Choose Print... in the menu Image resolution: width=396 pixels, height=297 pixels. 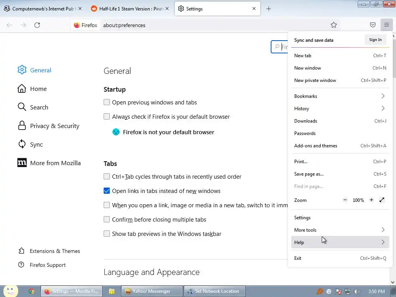tap(340, 161)
